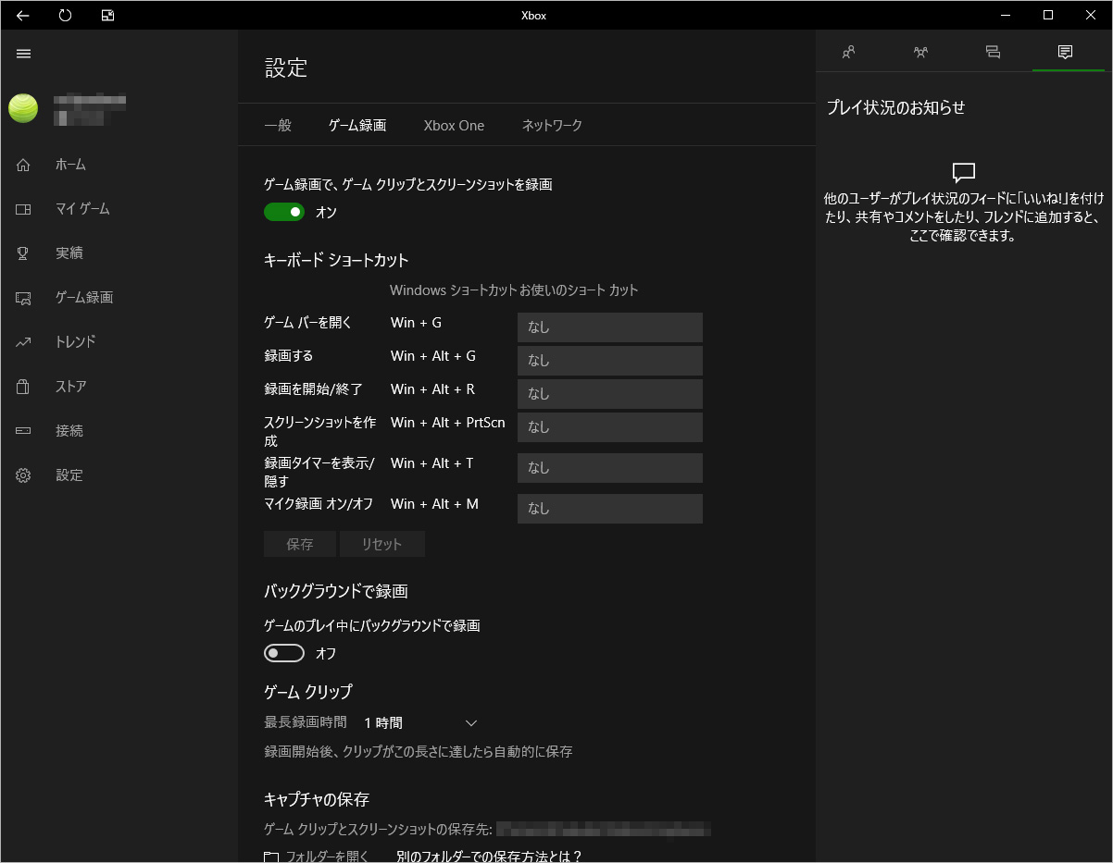Select マイ ゲーム label in the sidebar
Viewport: 1113px width, 863px height.
[82, 209]
